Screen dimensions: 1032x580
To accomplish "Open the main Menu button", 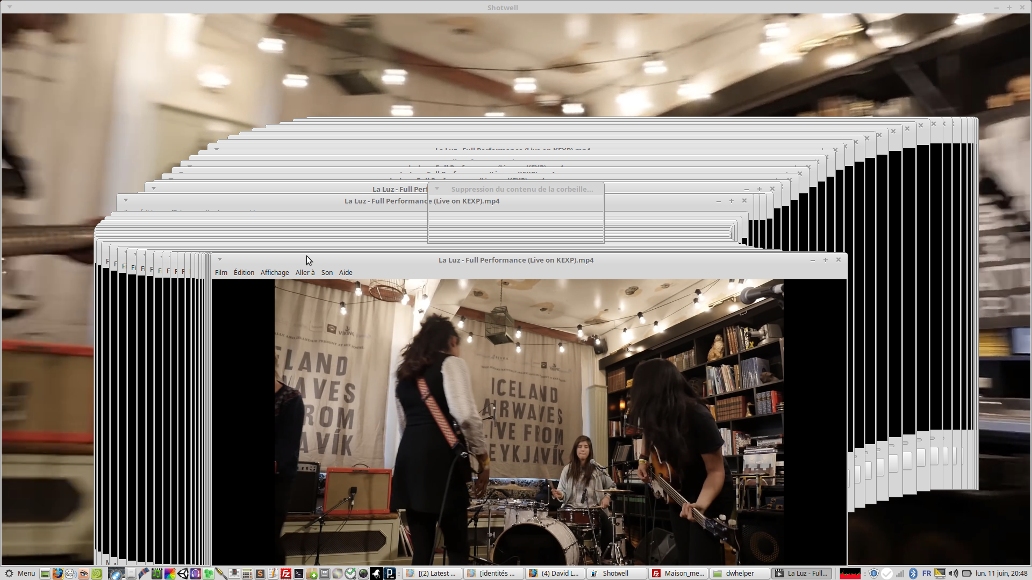I will point(19,574).
